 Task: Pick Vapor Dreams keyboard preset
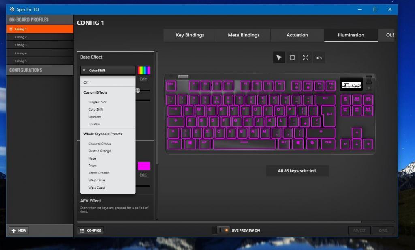pos(99,173)
